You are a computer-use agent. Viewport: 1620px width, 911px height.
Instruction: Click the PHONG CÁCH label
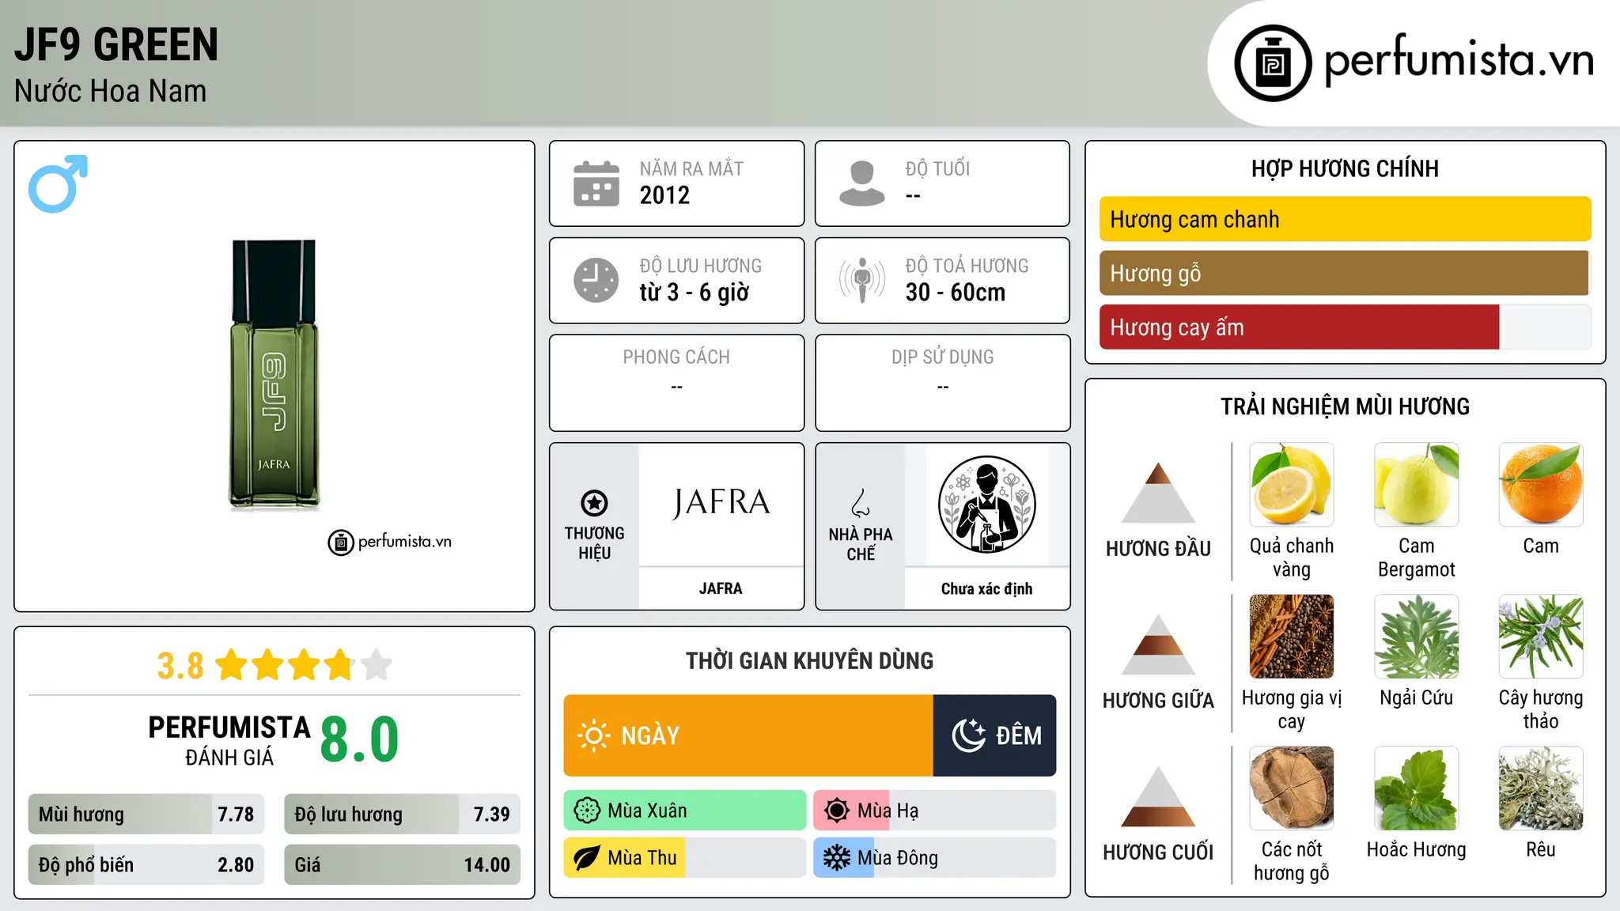click(676, 357)
